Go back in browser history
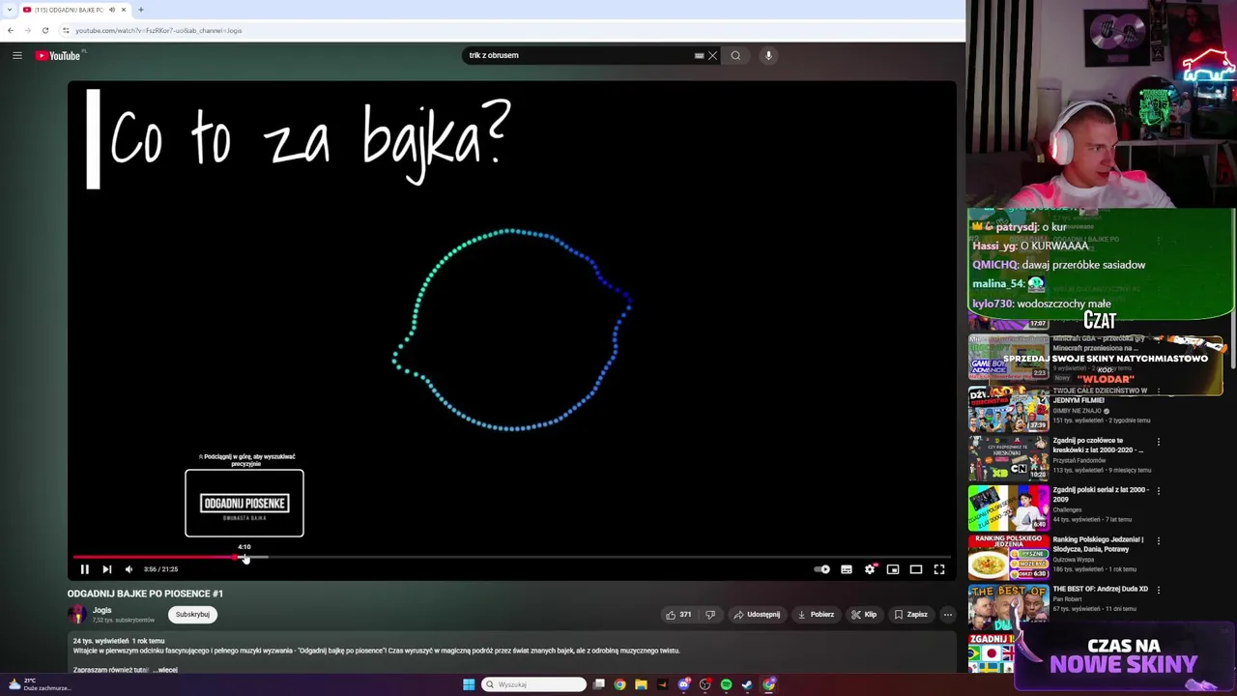This screenshot has width=1237, height=696. click(x=11, y=30)
